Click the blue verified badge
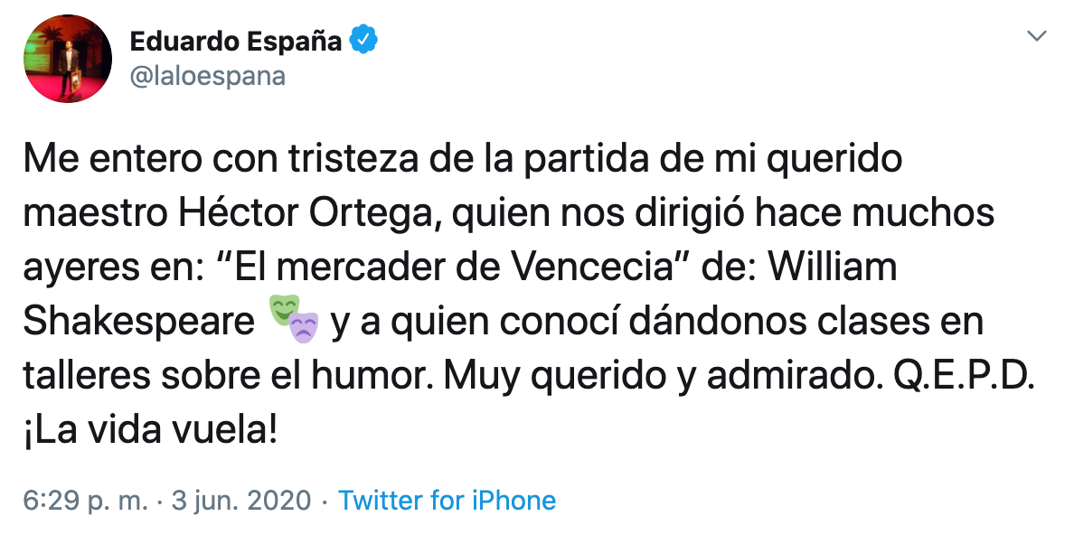Image resolution: width=1074 pixels, height=535 pixels. (363, 41)
